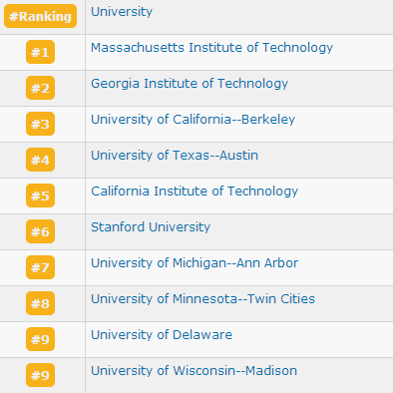Viewport: 394px width, 393px height.
Task: Select the #3 ranking badge
Action: pos(40,124)
